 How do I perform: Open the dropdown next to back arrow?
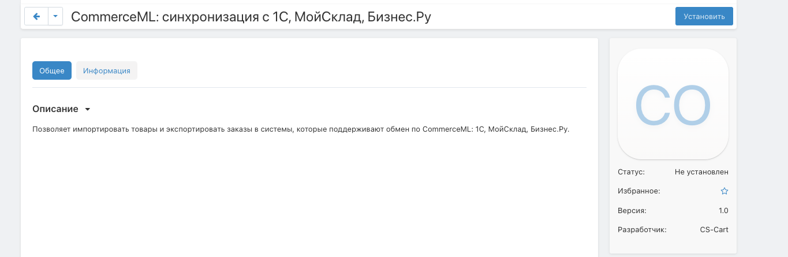tap(55, 17)
